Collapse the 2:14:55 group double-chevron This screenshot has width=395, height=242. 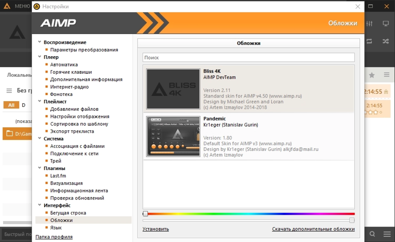coord(386,92)
